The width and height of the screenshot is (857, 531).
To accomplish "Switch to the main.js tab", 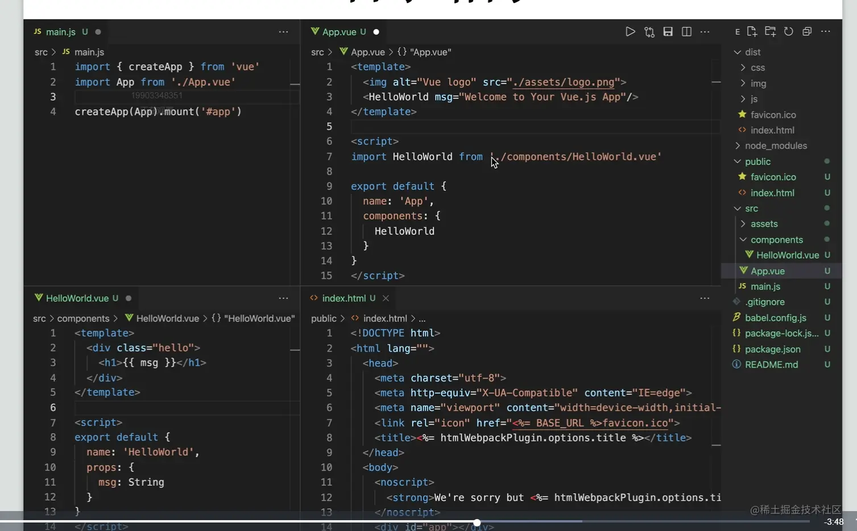I will point(61,32).
